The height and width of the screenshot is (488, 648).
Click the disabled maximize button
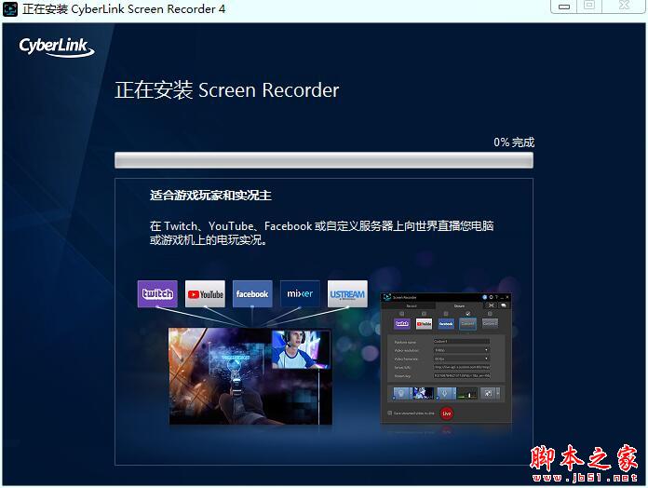(589, 6)
